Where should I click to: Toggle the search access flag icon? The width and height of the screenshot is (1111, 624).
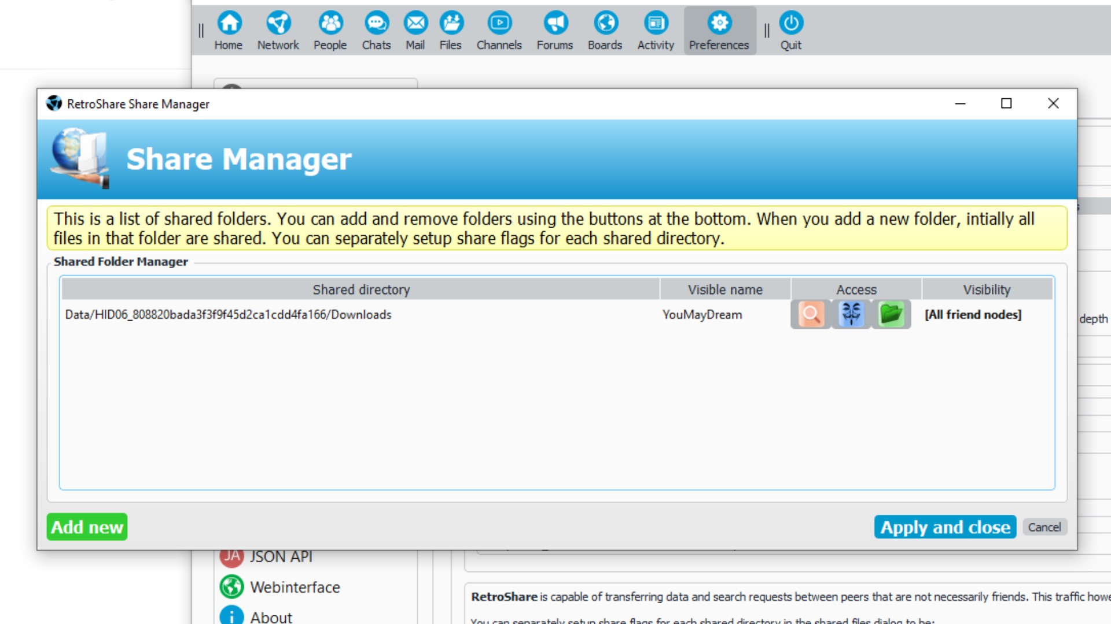point(811,314)
